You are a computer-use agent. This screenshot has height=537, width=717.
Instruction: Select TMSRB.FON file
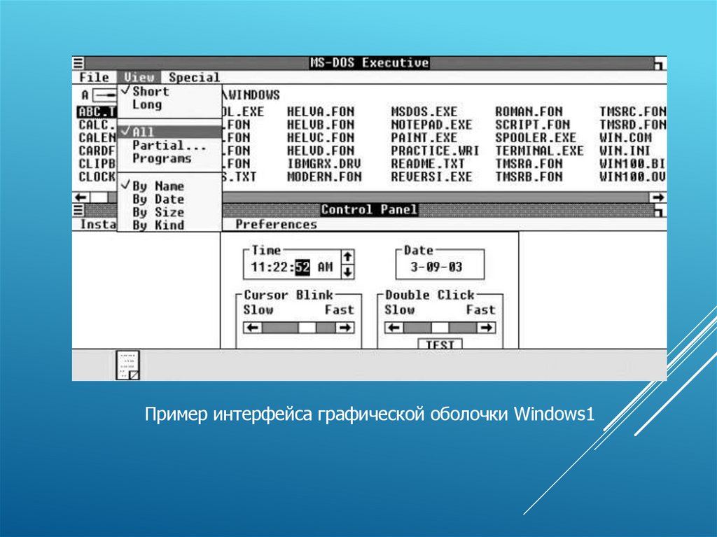(529, 176)
